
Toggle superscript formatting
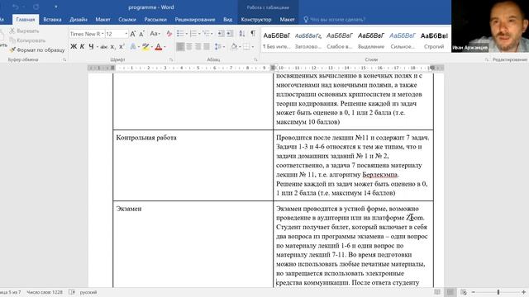(122, 47)
